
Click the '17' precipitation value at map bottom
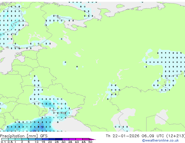coord(34,131)
